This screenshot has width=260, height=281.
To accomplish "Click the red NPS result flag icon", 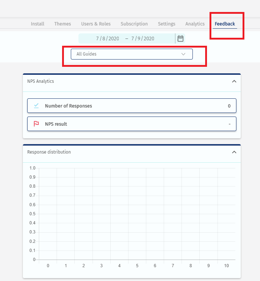I will [36, 124].
